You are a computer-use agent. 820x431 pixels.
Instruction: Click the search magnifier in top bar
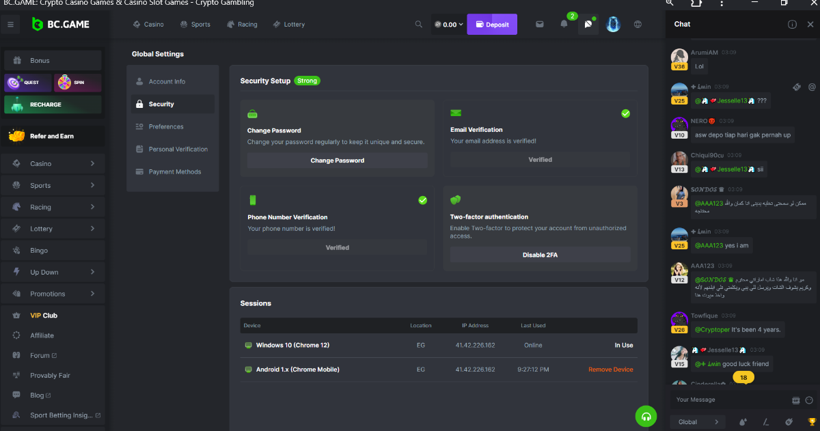(419, 25)
